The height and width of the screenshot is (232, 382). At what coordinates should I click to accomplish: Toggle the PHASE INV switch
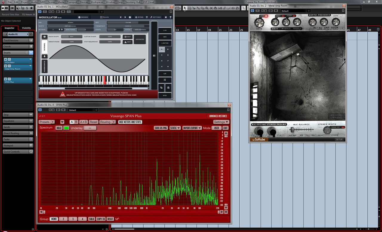click(343, 127)
